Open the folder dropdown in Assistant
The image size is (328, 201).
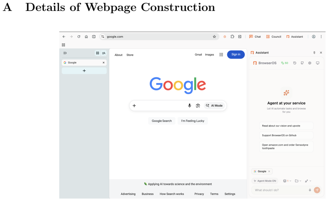click(x=298, y=181)
